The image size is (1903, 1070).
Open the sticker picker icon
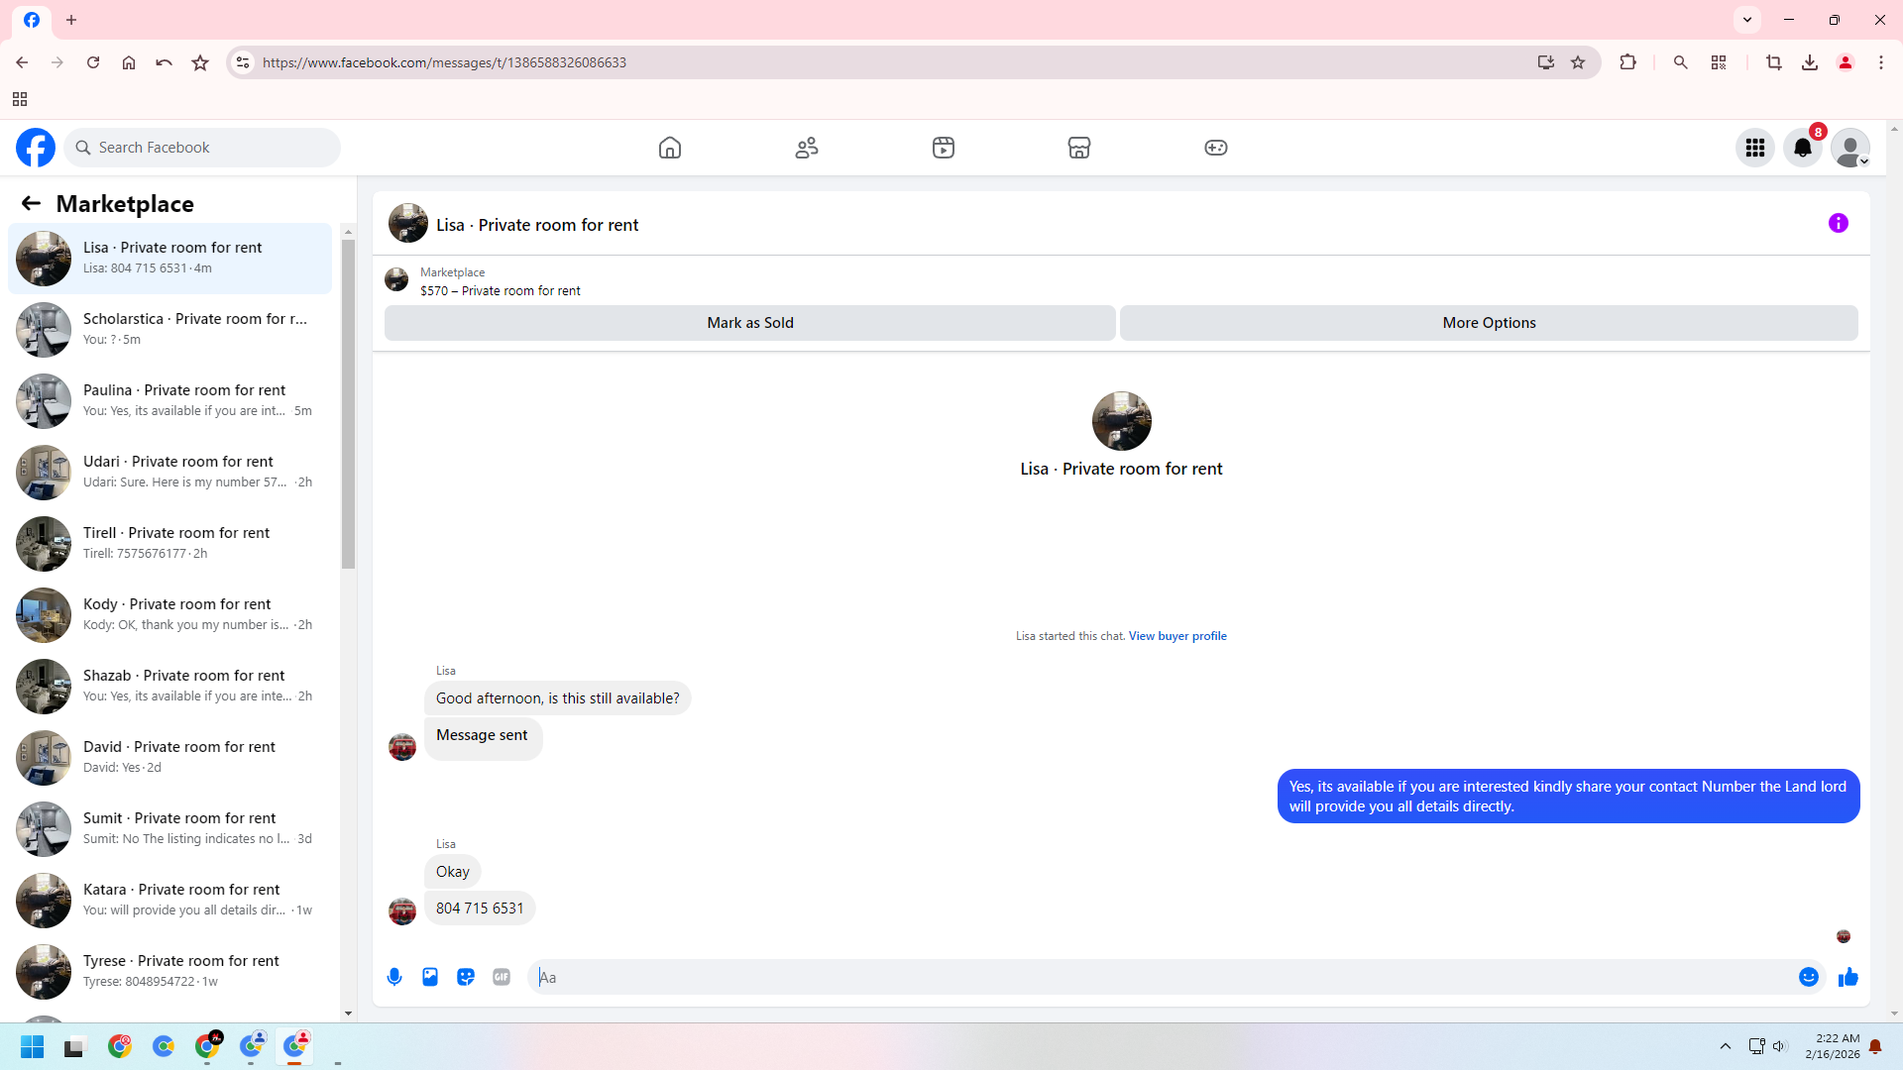click(x=466, y=977)
